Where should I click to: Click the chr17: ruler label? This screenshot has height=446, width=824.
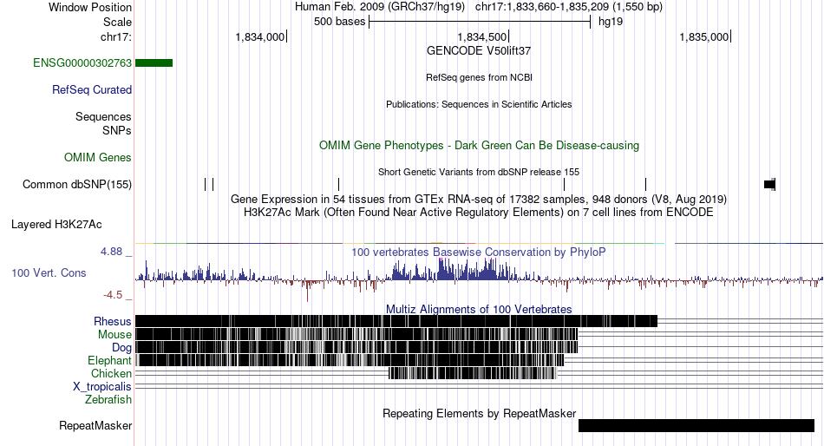(x=115, y=36)
